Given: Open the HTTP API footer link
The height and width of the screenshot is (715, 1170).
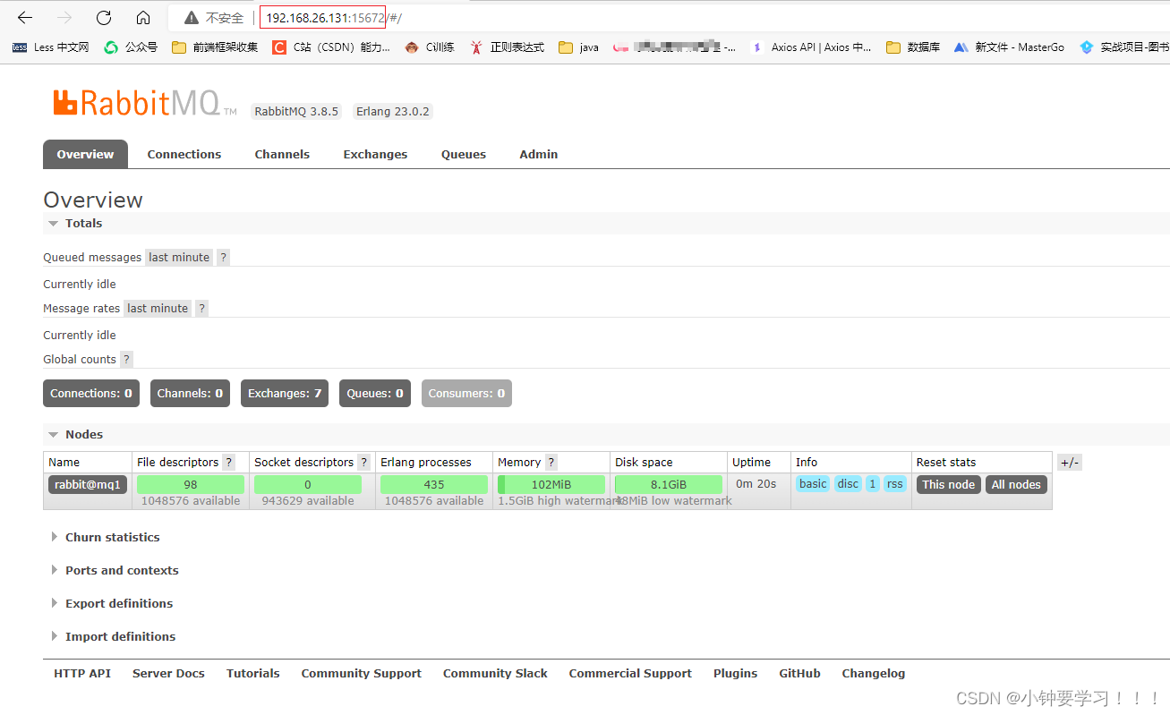Looking at the screenshot, I should tap(82, 674).
